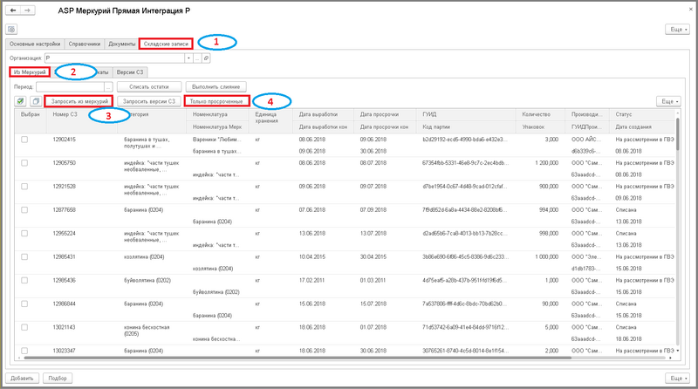Image resolution: width=698 pixels, height=389 pixels.
Task: Check the box for record 12985431
Action: [x=24, y=256]
